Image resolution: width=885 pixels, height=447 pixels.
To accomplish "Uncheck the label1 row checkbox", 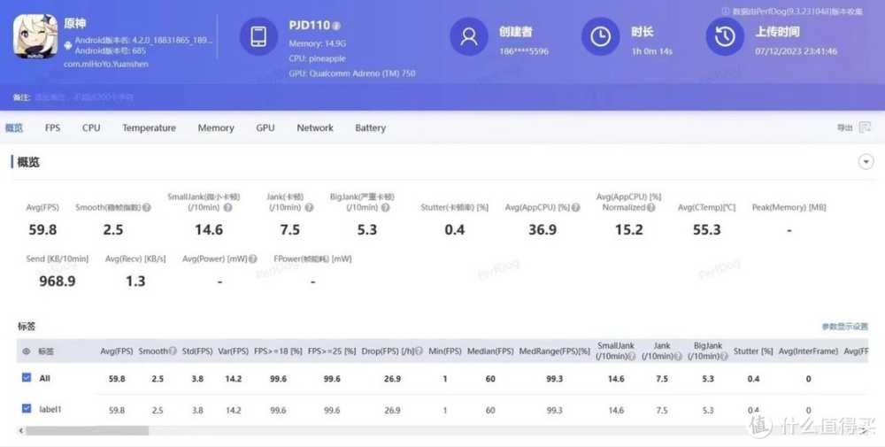I will [27, 409].
